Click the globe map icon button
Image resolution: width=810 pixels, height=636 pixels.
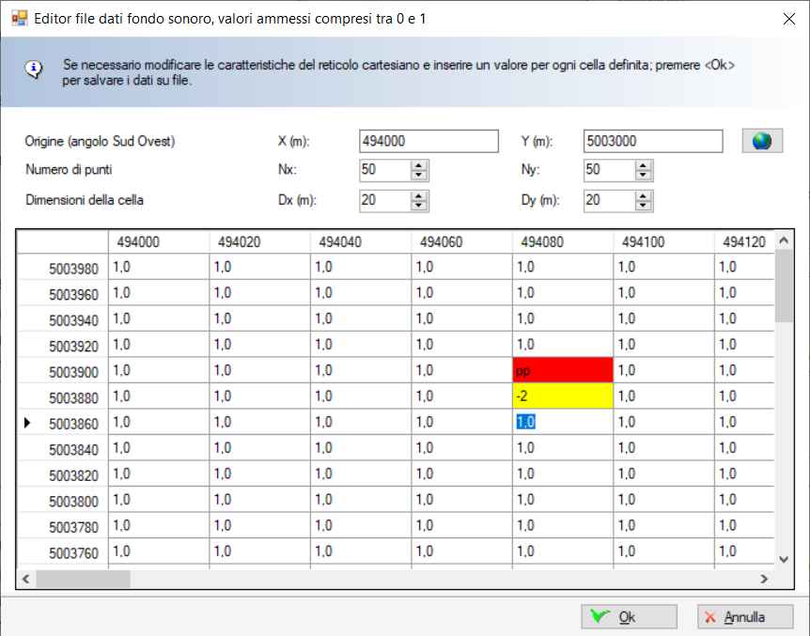(762, 141)
